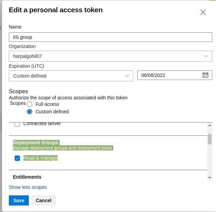Cancel editing the token
Image resolution: width=216 pixels, height=212 pixels.
point(44,200)
